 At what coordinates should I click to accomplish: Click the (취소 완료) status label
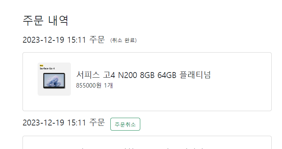point(124,40)
